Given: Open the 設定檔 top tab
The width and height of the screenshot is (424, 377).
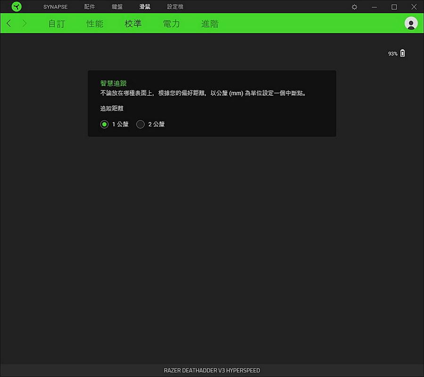Looking at the screenshot, I should tap(175, 7).
